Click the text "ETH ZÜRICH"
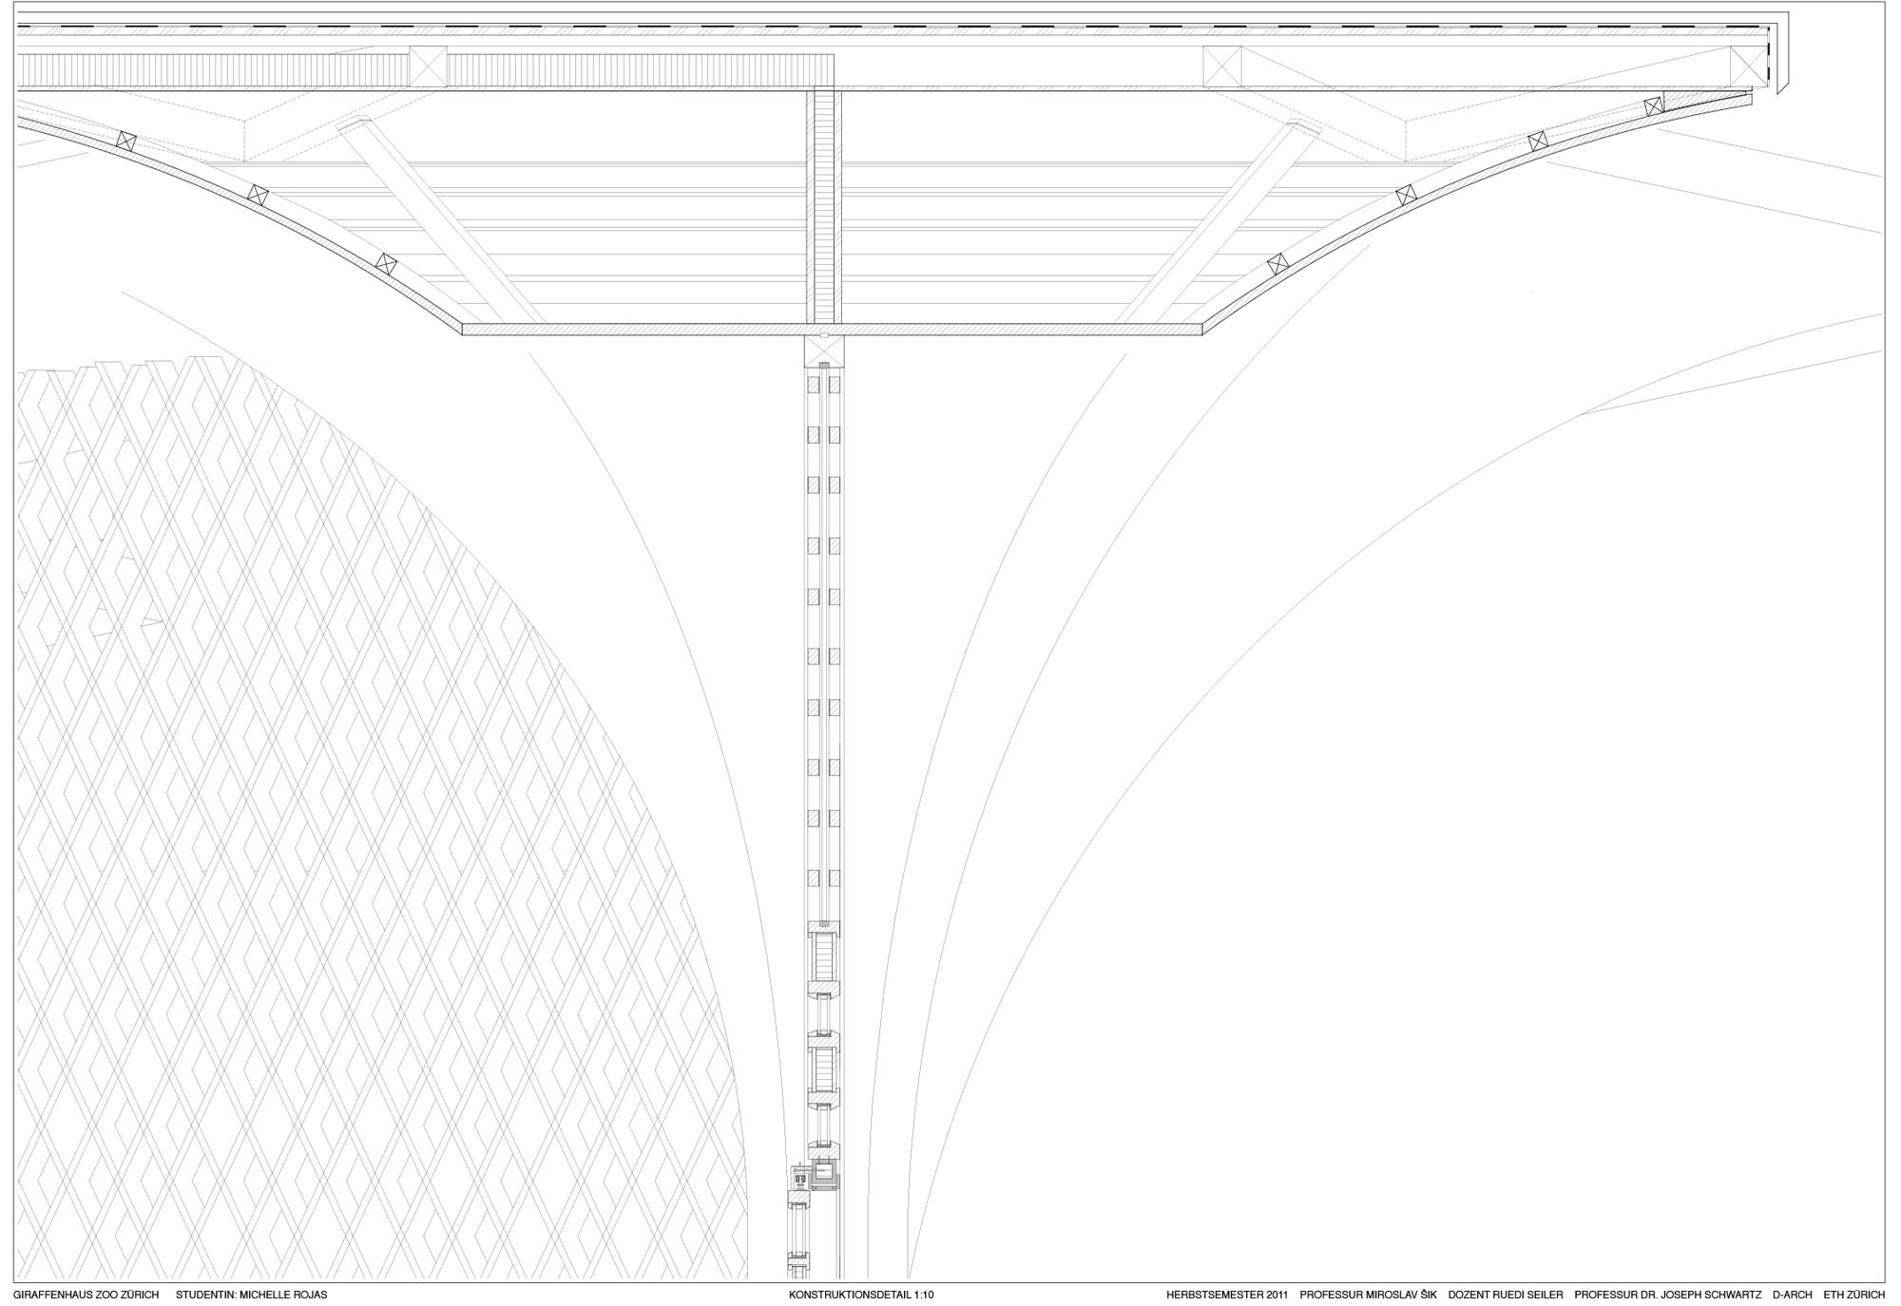The image size is (1901, 1306). [1854, 1295]
